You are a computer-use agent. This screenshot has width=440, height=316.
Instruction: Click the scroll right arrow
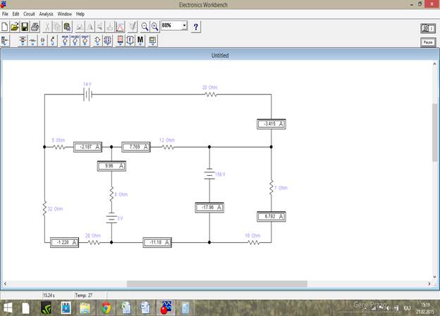click(x=429, y=284)
